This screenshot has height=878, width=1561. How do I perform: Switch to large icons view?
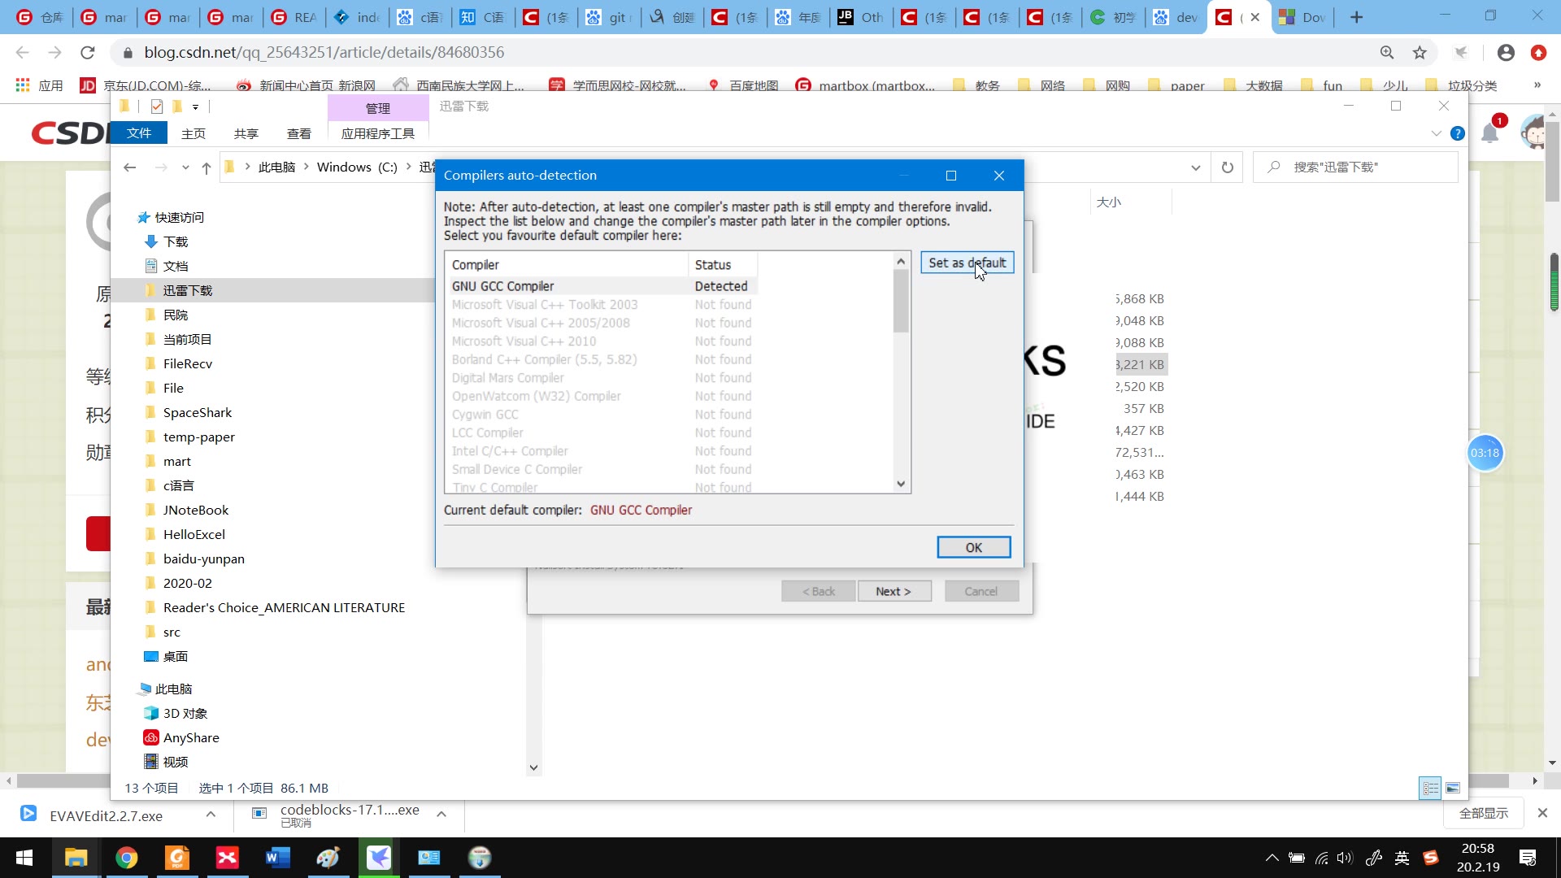(x=1453, y=788)
